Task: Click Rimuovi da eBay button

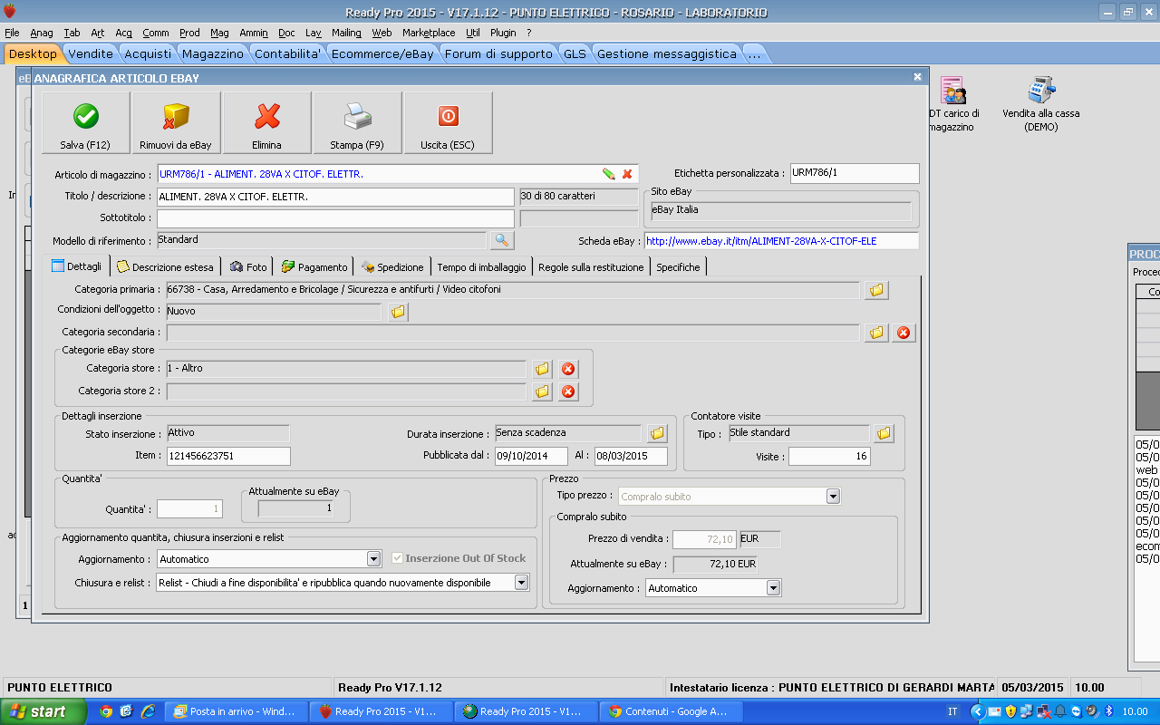Action: [176, 123]
